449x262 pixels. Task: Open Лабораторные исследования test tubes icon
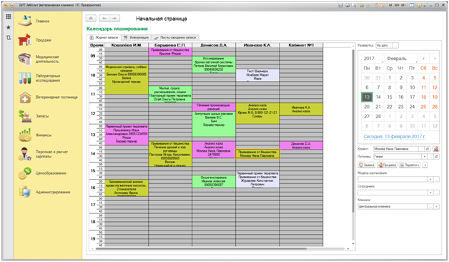click(x=25, y=78)
